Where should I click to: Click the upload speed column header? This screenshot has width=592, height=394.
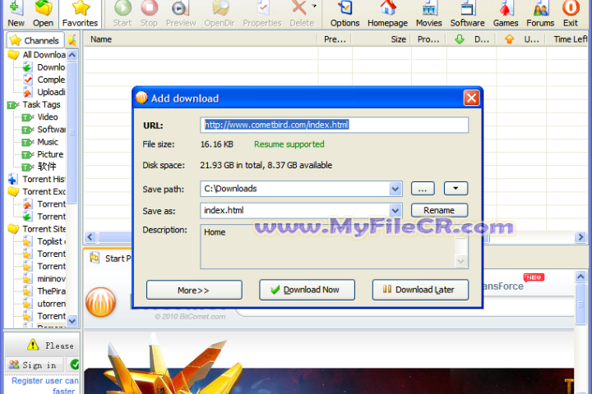tap(521, 39)
